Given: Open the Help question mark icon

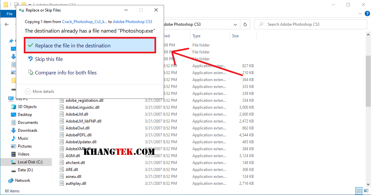Looking at the screenshot, I should pyautogui.click(x=367, y=14).
